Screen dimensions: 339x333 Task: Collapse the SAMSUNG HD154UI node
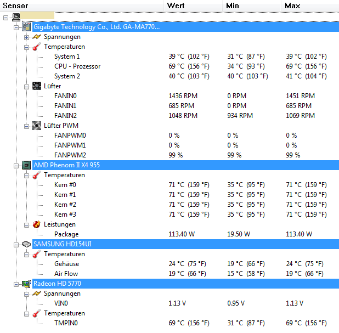[16, 245]
